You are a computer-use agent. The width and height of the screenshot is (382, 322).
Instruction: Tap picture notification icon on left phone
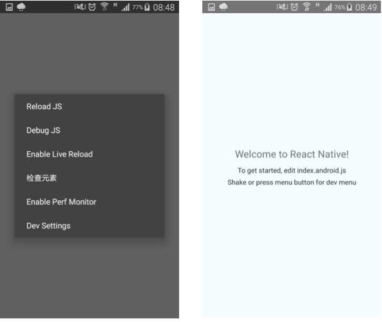[x=9, y=7]
